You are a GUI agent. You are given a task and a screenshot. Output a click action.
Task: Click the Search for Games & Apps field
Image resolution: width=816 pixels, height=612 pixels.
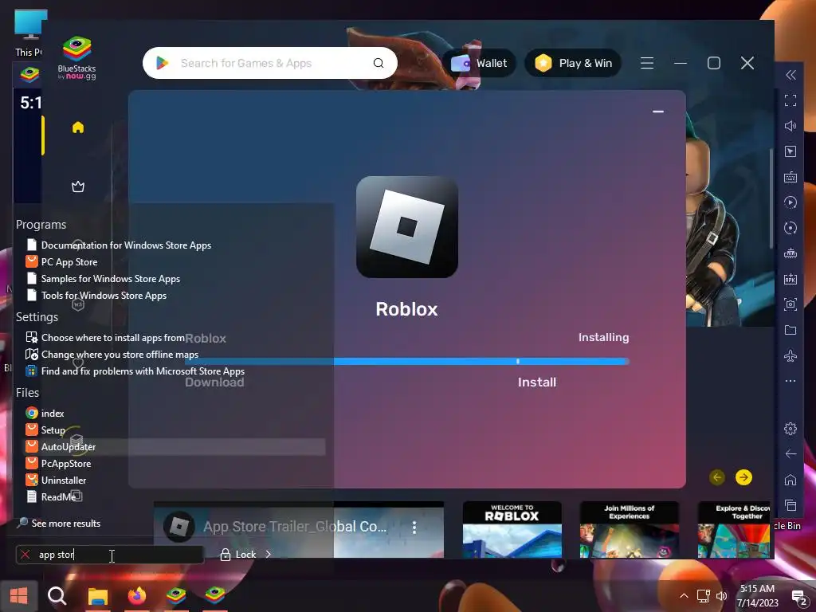269,63
